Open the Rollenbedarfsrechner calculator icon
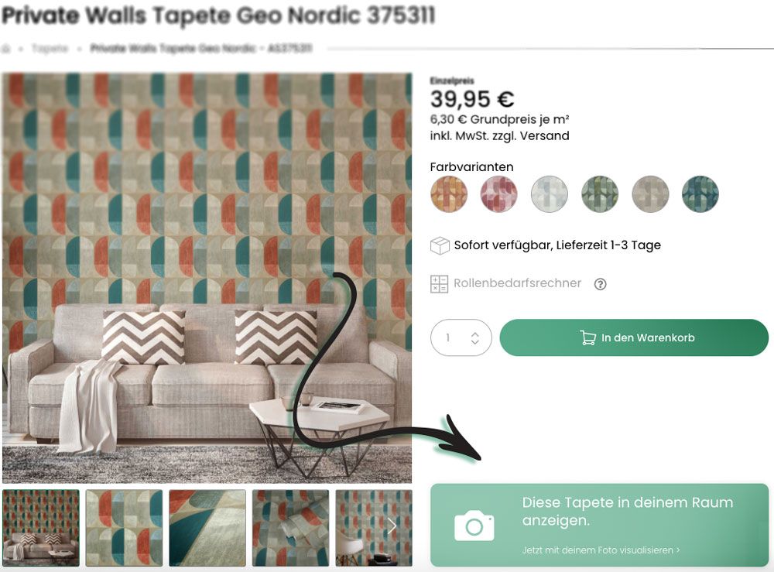The image size is (774, 572). 440,283
